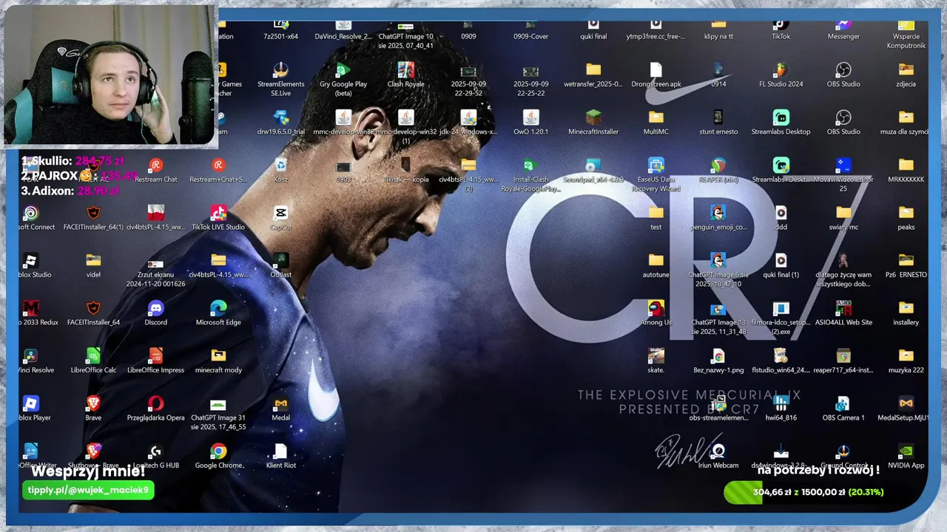
Task: Launch CapCut from the desktop
Action: (280, 217)
